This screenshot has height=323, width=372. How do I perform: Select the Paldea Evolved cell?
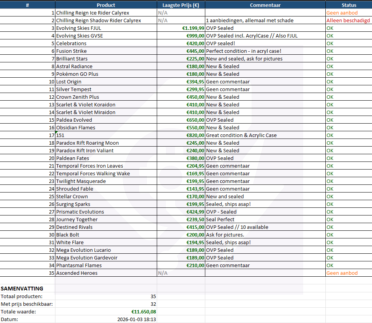coord(106,120)
